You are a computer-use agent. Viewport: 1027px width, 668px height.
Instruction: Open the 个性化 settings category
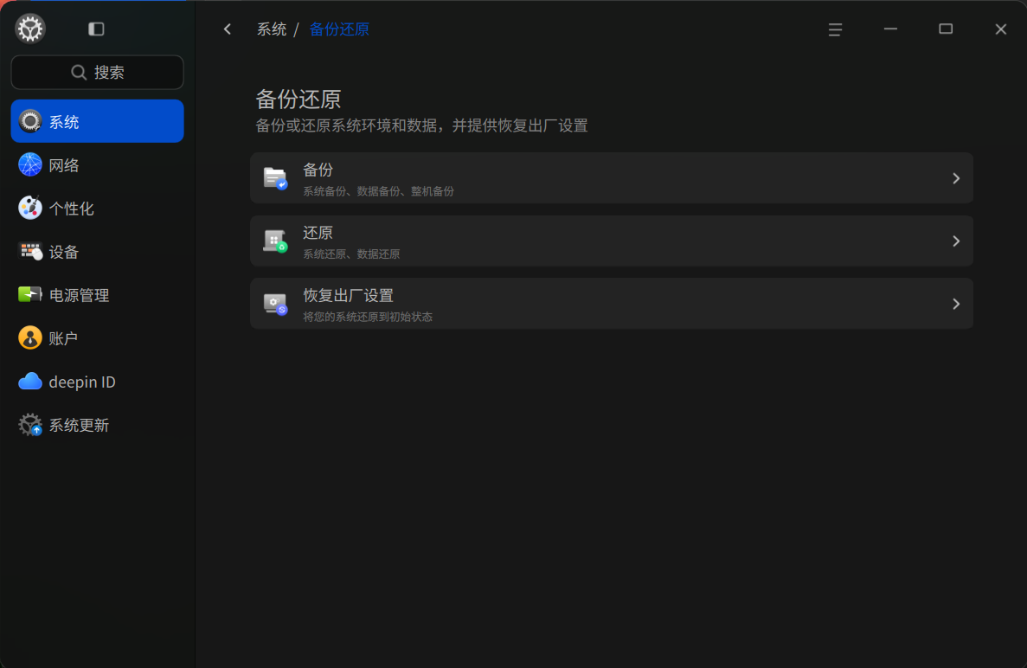(98, 208)
